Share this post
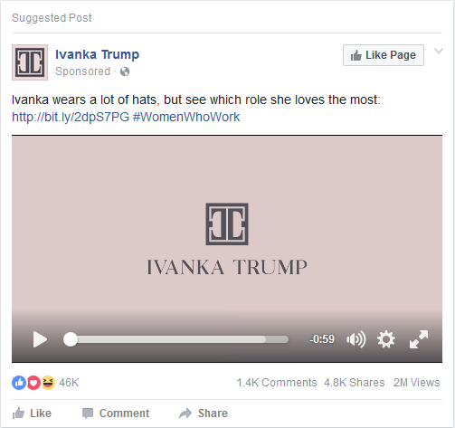 [204, 414]
